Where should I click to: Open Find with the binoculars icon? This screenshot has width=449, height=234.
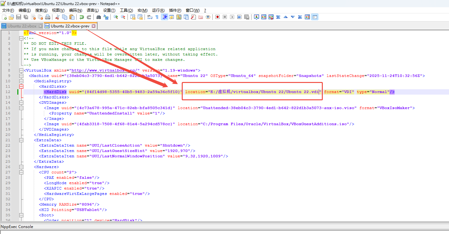[99, 17]
